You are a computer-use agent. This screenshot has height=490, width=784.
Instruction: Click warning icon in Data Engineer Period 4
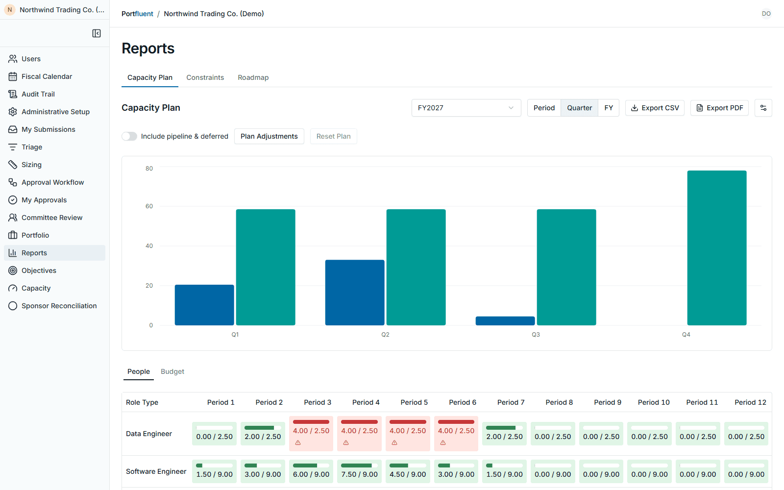[x=346, y=442]
